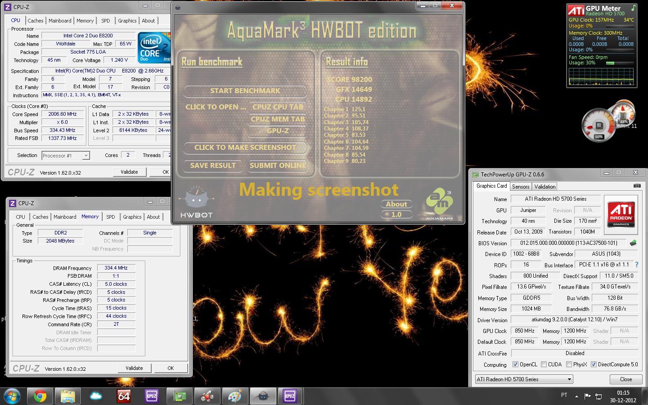
Task: Open the Windows Start menu orb
Action: (x=12, y=396)
